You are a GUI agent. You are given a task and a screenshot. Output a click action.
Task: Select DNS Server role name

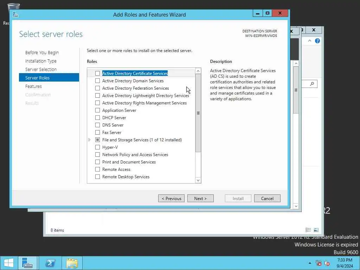pos(113,125)
